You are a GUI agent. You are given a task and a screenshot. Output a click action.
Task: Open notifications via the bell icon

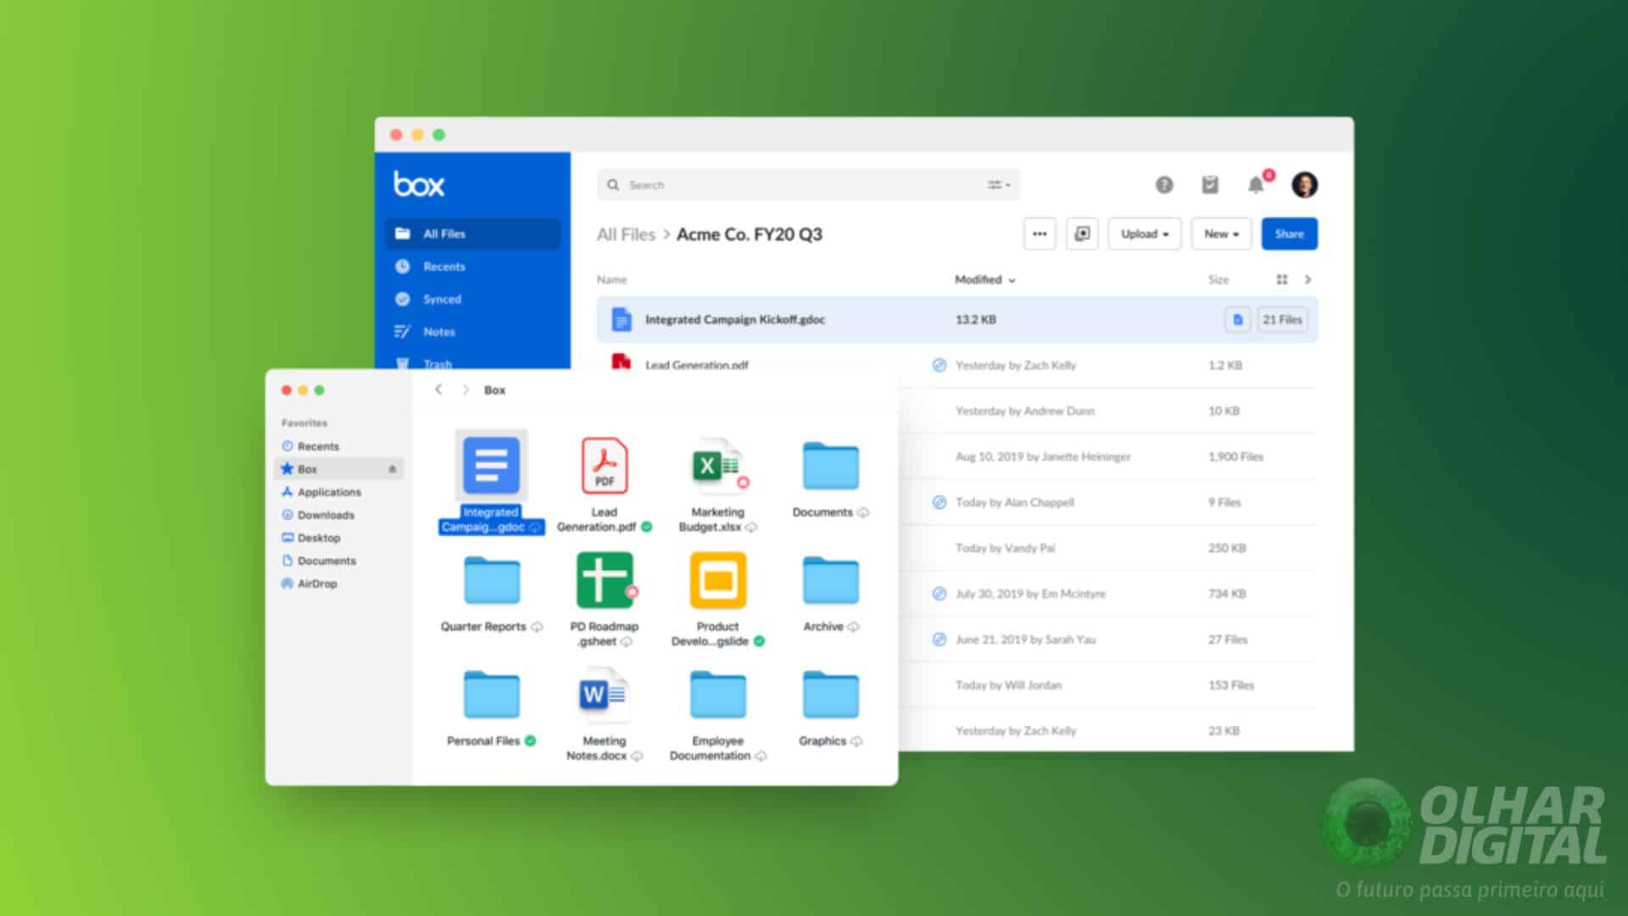[1256, 184]
